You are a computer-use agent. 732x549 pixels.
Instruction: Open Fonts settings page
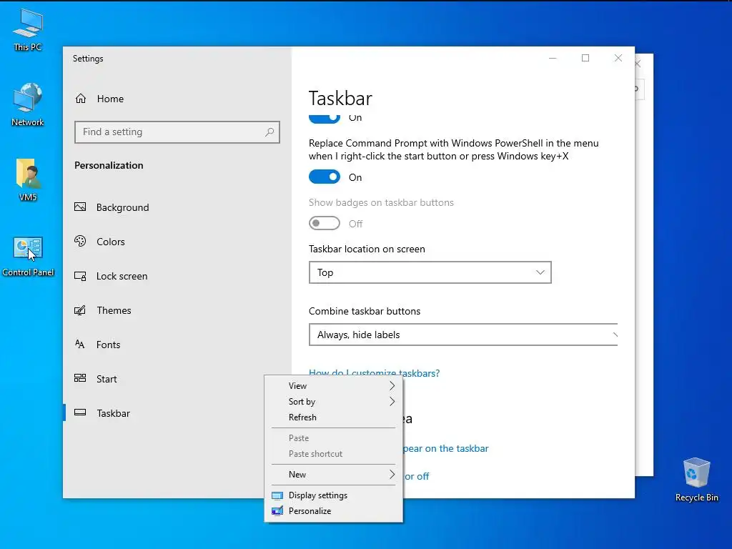coord(177,345)
